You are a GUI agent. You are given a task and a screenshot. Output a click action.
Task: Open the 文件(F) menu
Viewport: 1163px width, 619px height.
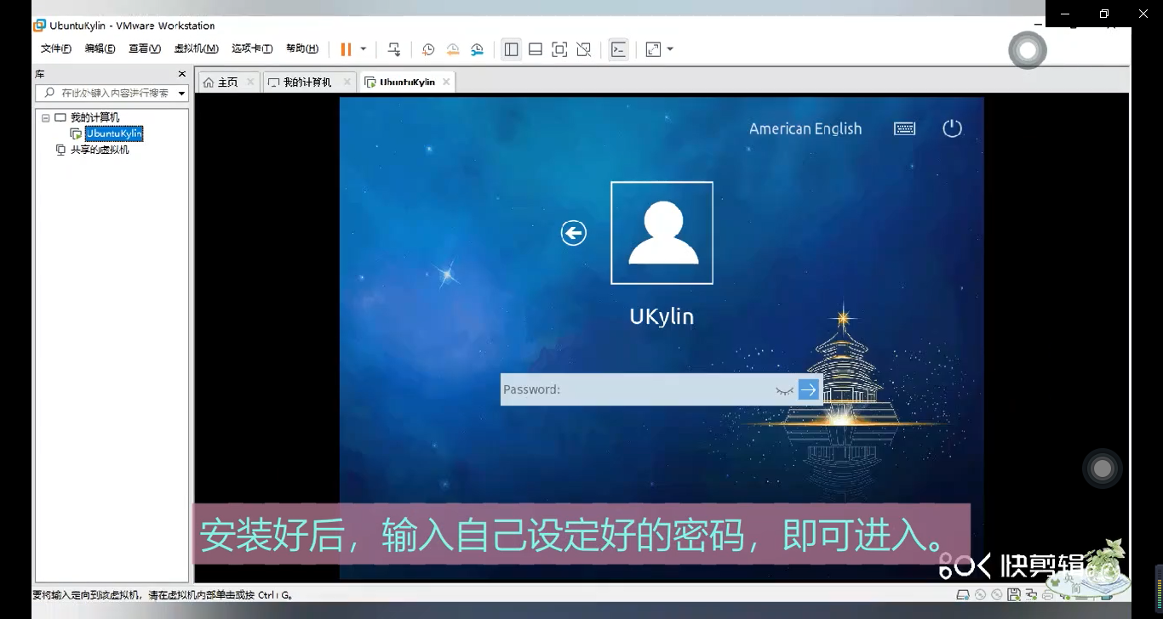click(x=56, y=49)
